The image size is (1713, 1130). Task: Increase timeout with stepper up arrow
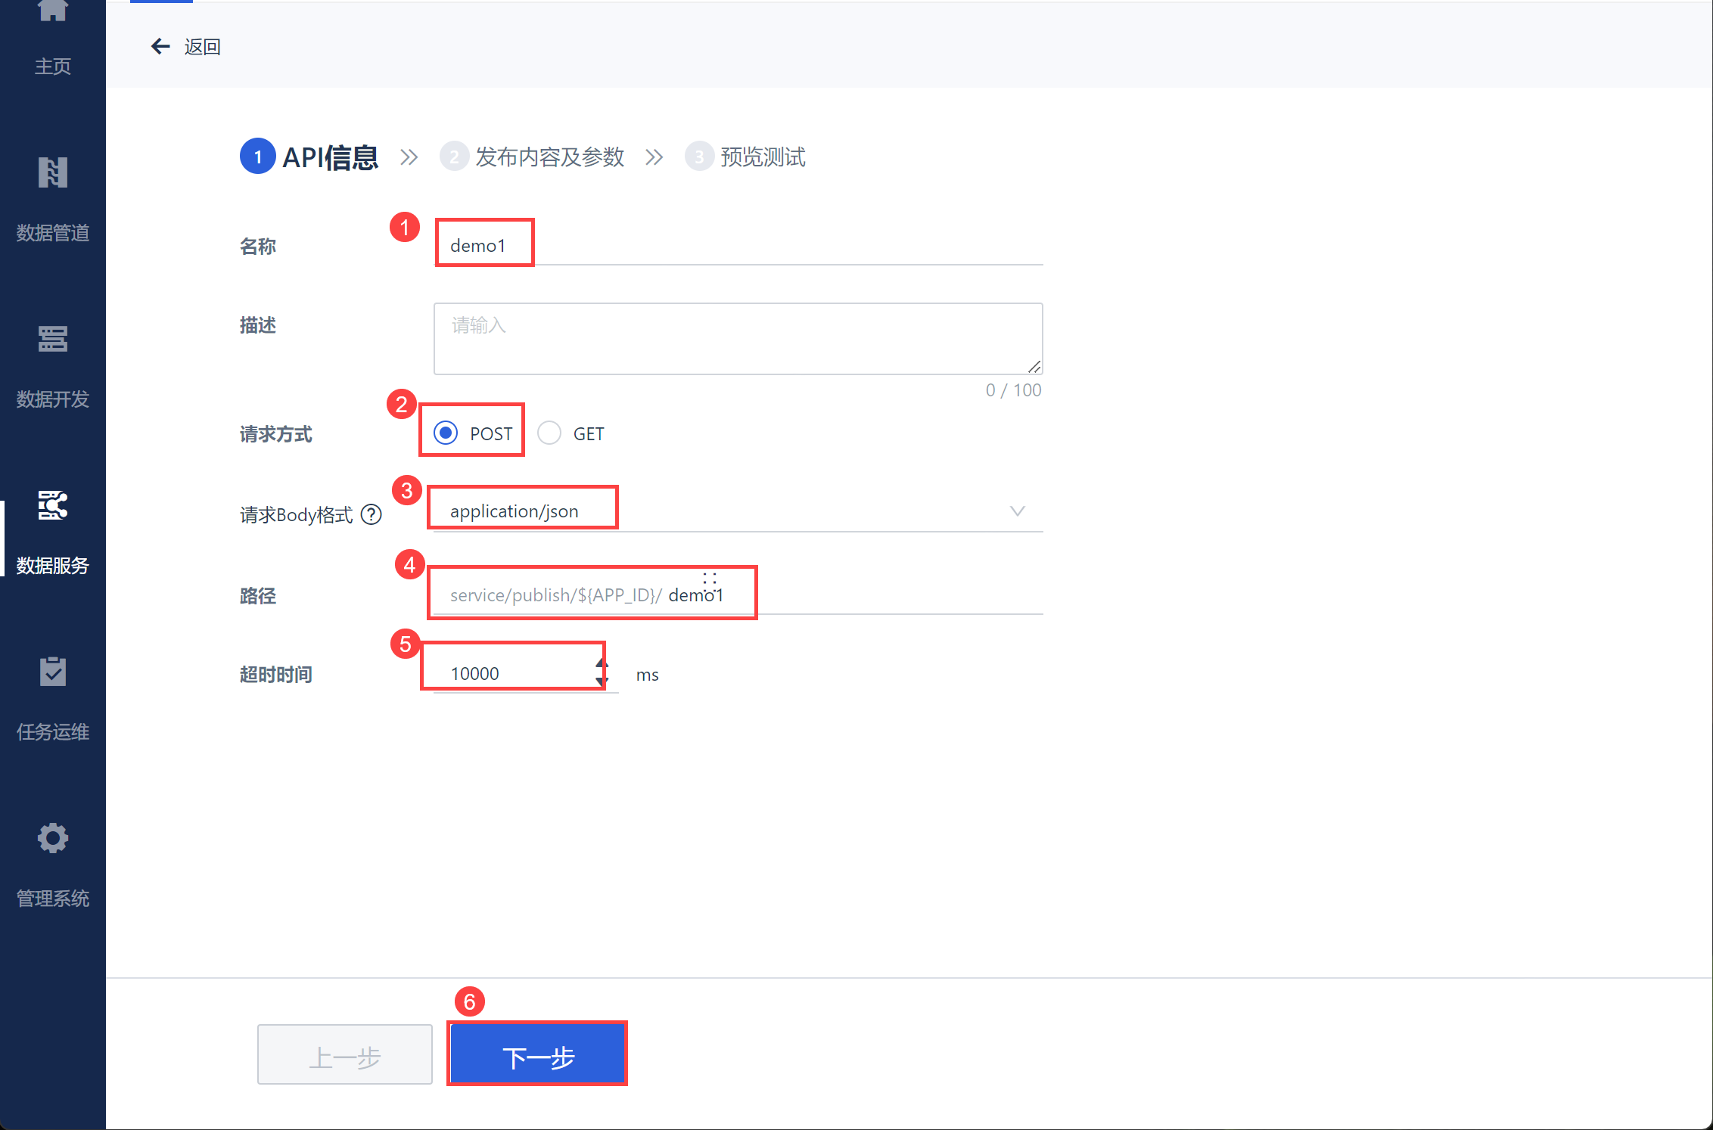click(x=602, y=664)
